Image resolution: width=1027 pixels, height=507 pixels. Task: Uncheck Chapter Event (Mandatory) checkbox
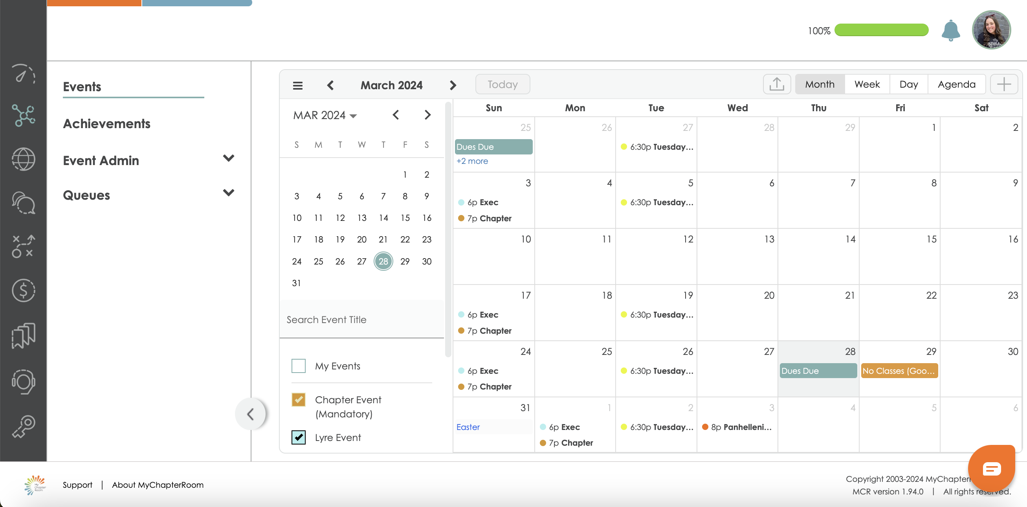(x=298, y=400)
